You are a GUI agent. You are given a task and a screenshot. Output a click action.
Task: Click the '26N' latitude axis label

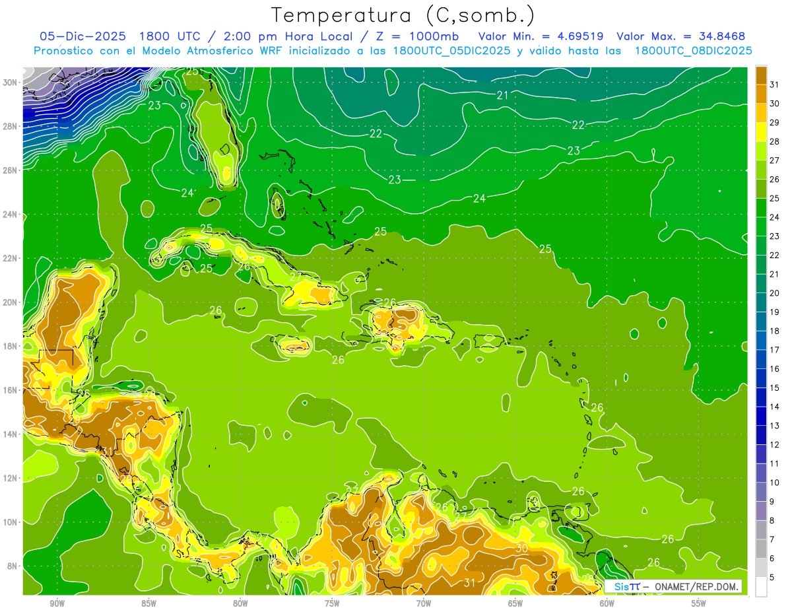point(11,170)
